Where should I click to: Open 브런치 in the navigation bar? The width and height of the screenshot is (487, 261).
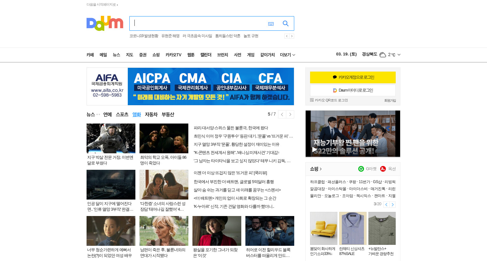pos(223,55)
